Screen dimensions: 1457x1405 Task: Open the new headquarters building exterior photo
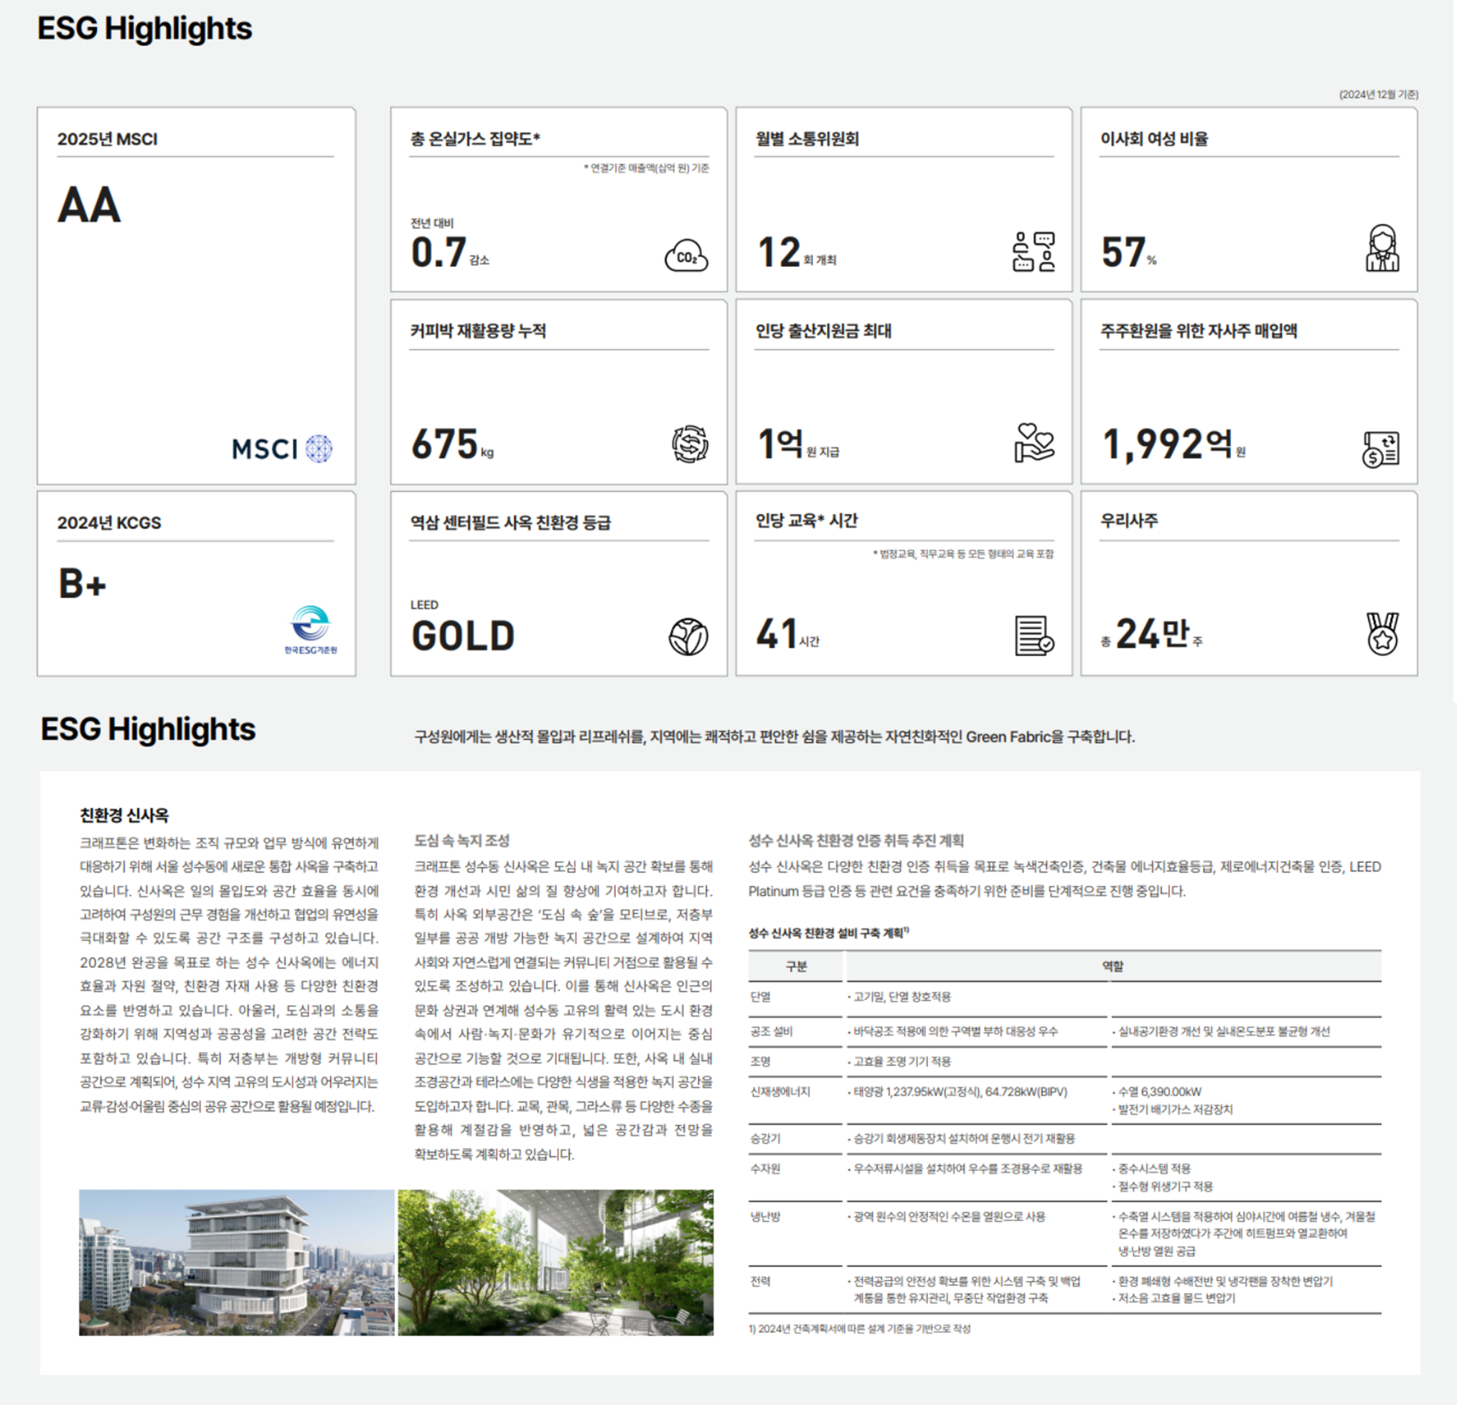tap(236, 1262)
